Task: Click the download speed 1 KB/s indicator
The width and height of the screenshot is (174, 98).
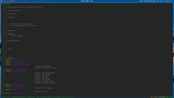Action: (x=141, y=1)
